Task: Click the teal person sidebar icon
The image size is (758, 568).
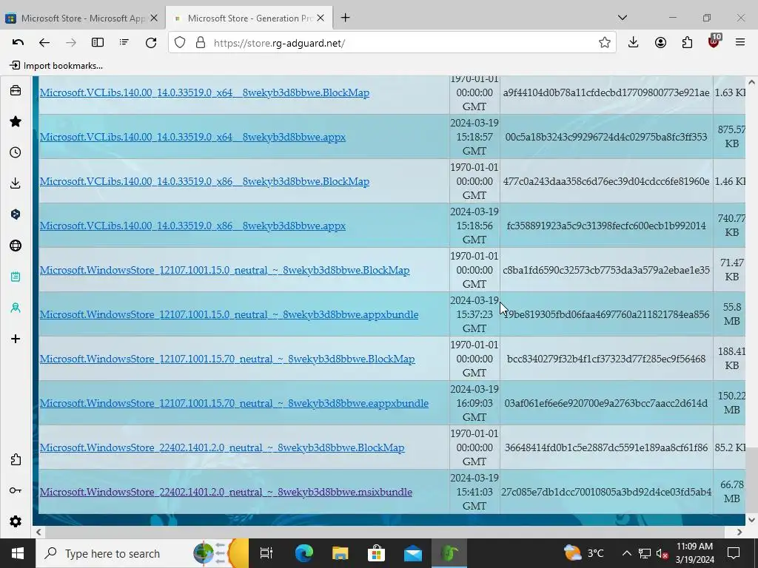Action: [16, 308]
